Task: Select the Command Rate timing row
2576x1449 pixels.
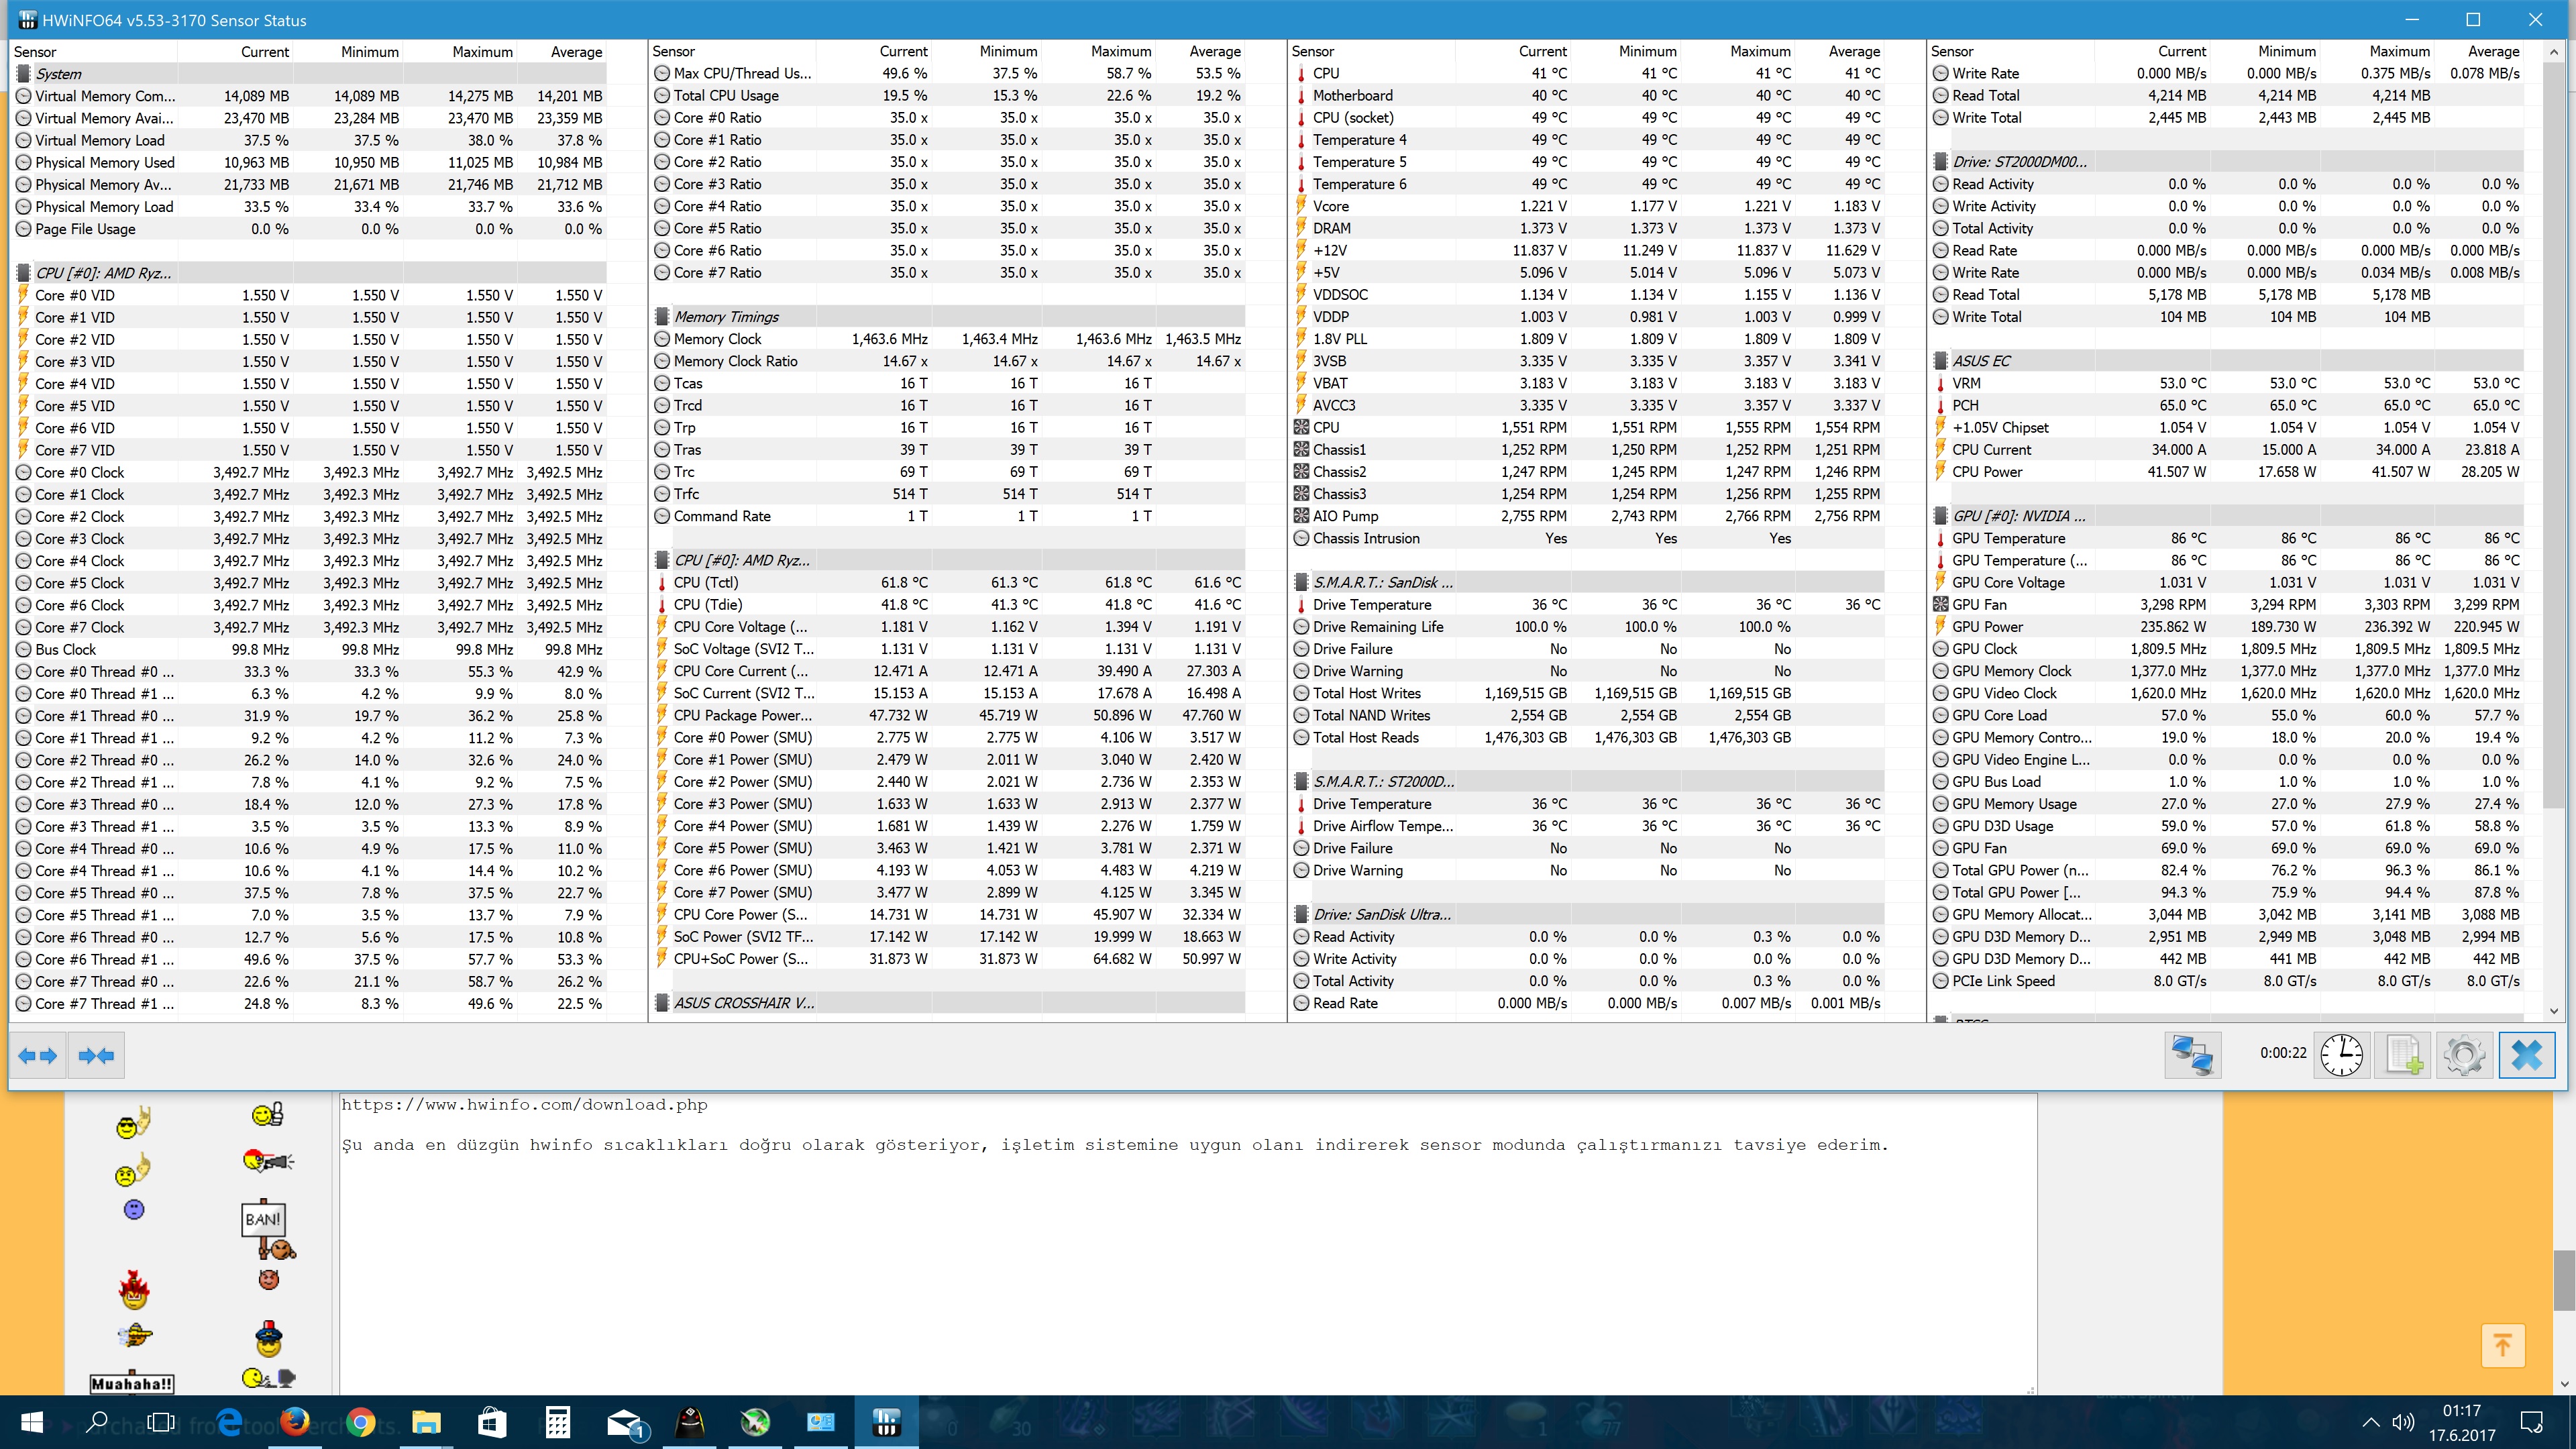Action: pyautogui.click(x=948, y=516)
